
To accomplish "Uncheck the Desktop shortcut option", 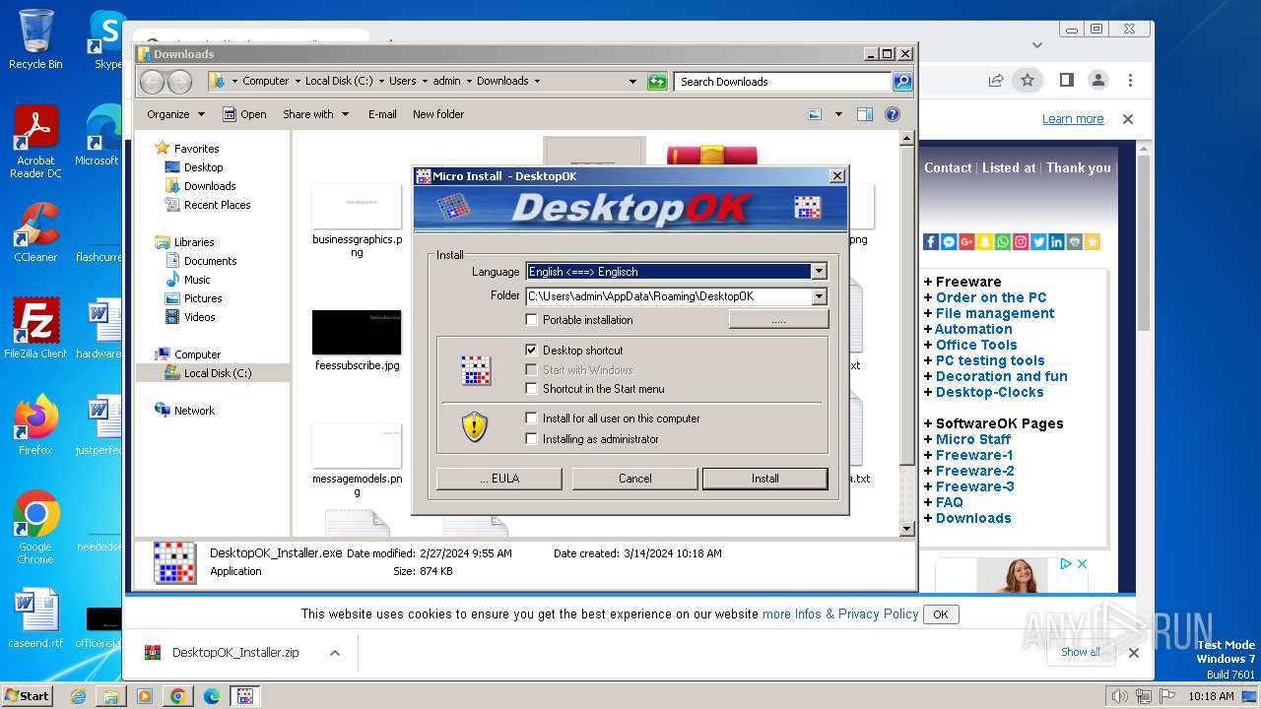I will [x=532, y=351].
